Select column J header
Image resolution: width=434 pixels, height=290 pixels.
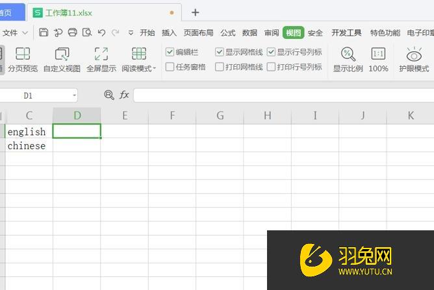pyautogui.click(x=363, y=115)
